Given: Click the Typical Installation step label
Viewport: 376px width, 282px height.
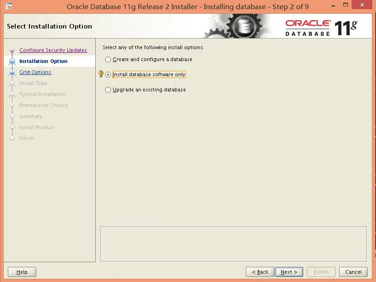Looking at the screenshot, I should [x=42, y=94].
